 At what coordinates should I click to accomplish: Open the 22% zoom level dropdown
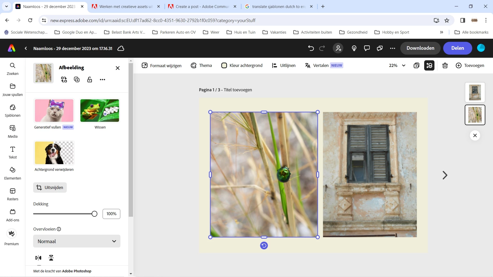tap(397, 66)
